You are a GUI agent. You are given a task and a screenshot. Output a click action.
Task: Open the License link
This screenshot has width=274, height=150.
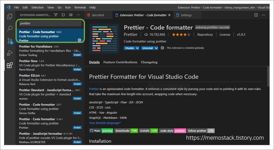225,35
